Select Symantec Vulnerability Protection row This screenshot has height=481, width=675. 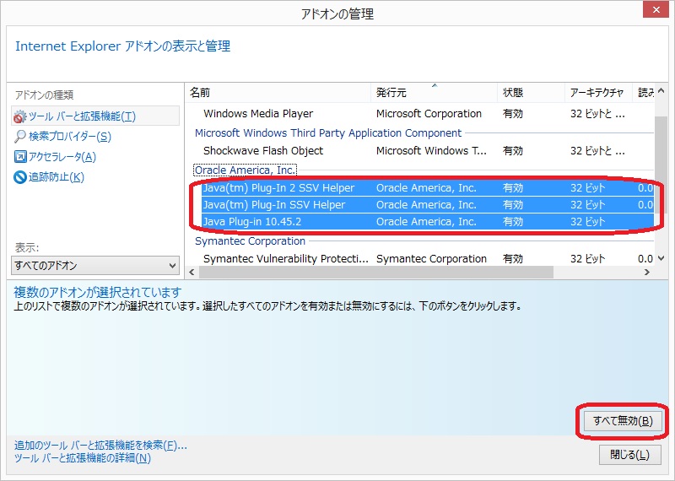pyautogui.click(x=428, y=259)
